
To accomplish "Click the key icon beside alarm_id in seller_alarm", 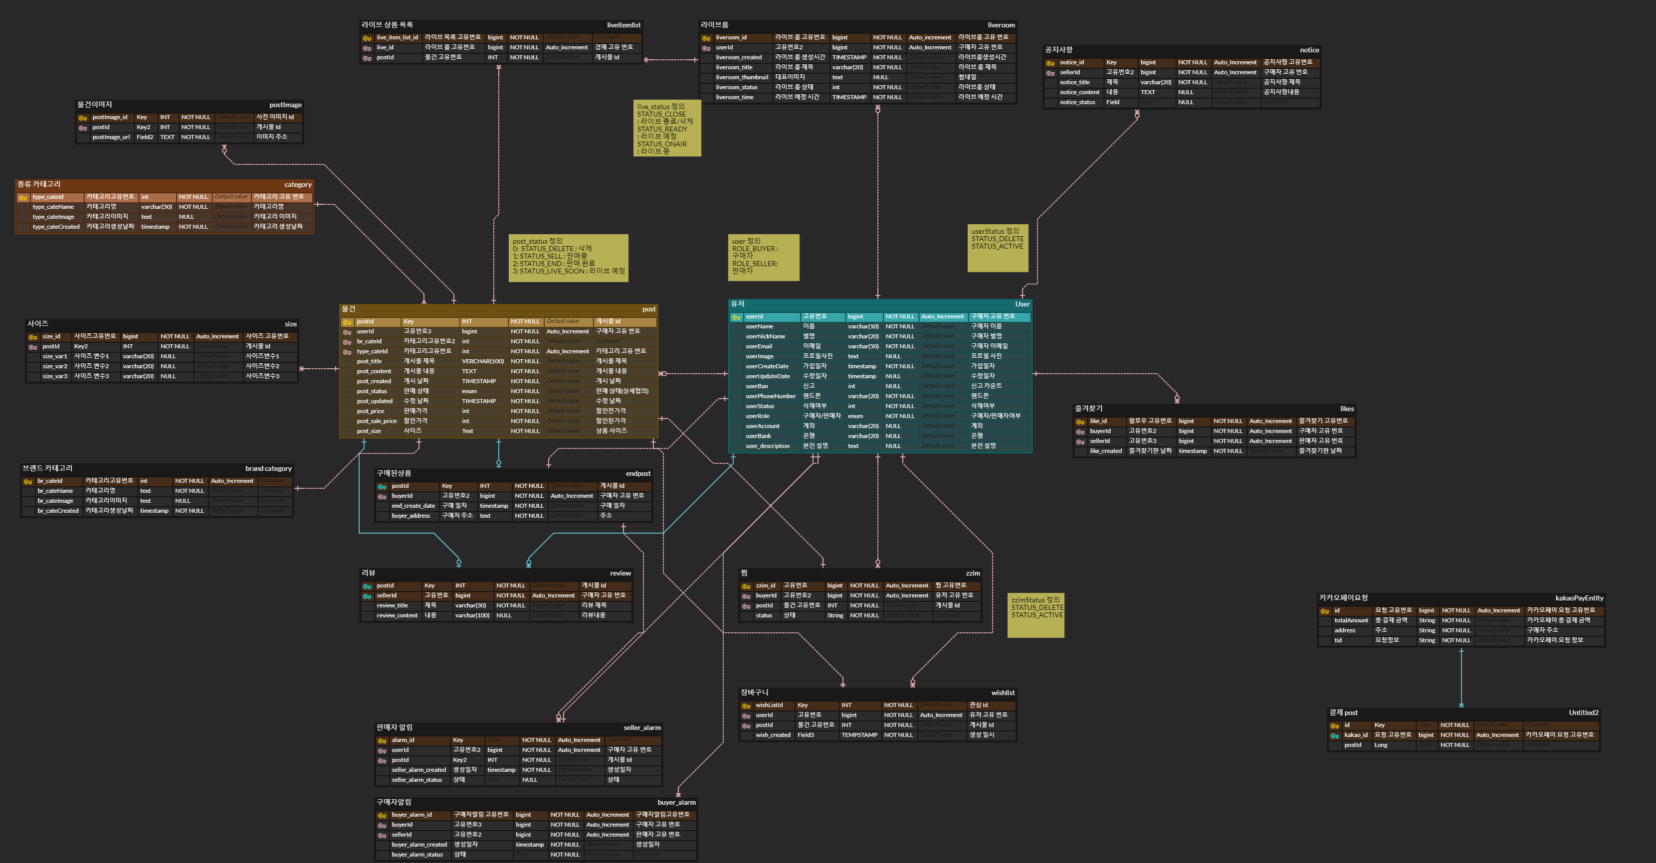I will tap(381, 740).
